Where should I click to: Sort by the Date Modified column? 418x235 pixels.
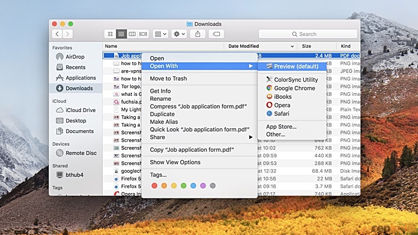coord(261,46)
